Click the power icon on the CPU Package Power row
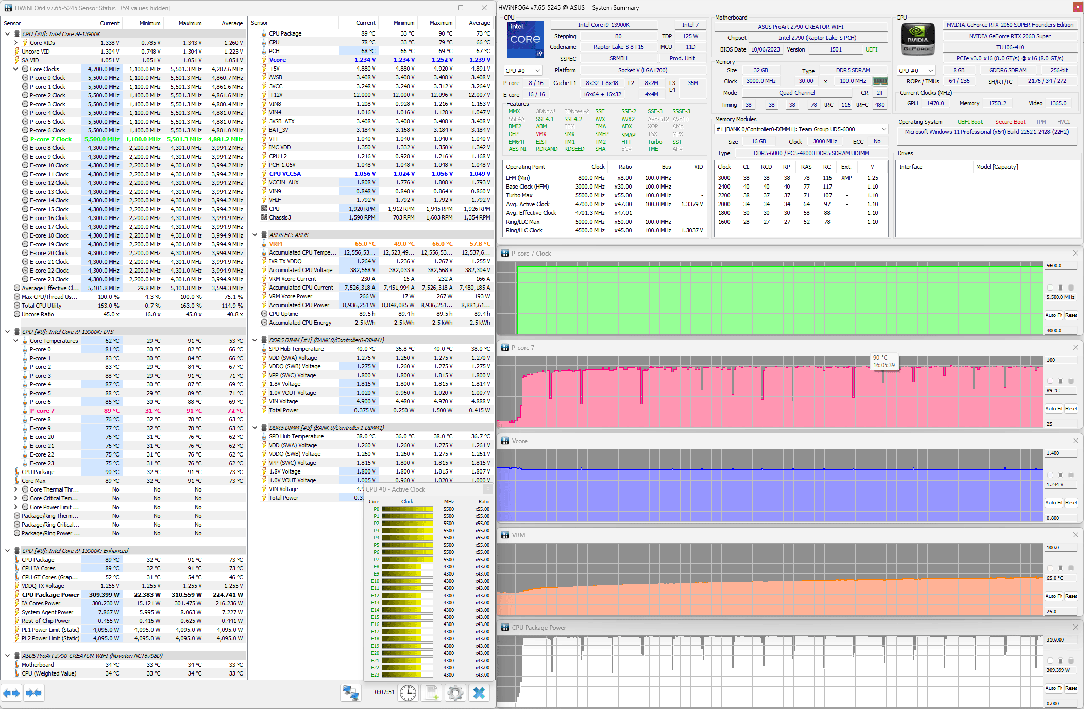Image resolution: width=1084 pixels, height=709 pixels. tap(17, 594)
